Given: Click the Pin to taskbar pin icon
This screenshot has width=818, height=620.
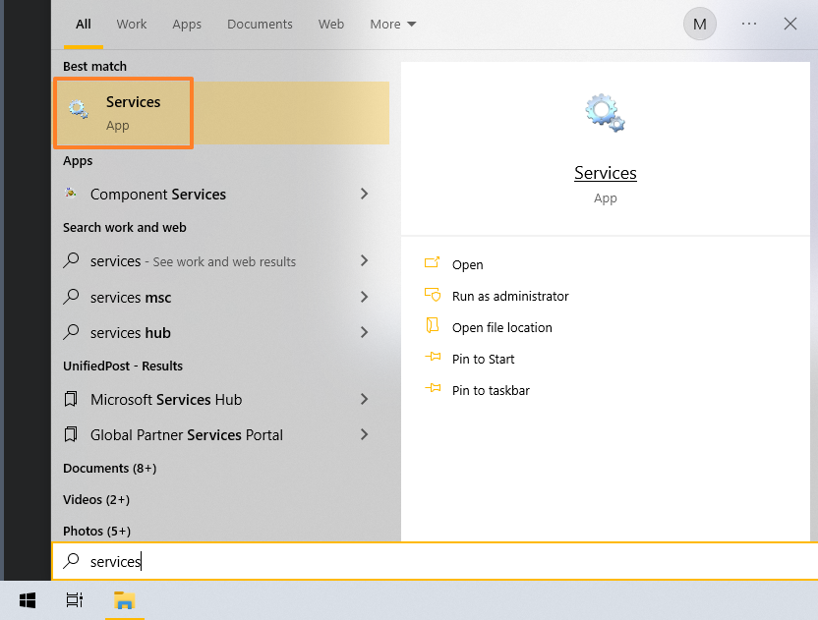Looking at the screenshot, I should click(x=433, y=388).
